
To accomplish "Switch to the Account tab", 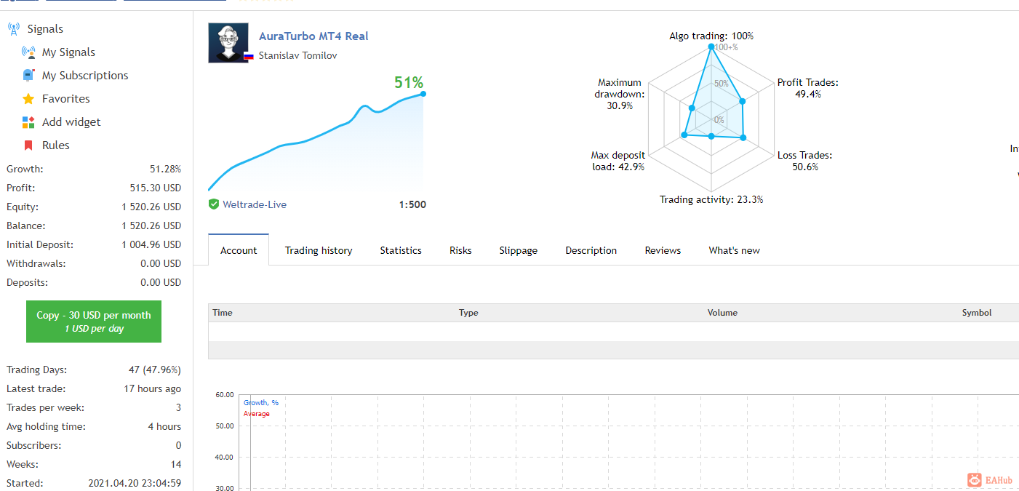I will tap(239, 250).
